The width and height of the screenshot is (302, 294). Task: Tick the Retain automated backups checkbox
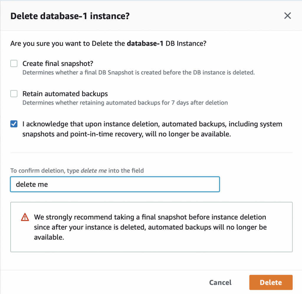(x=14, y=94)
